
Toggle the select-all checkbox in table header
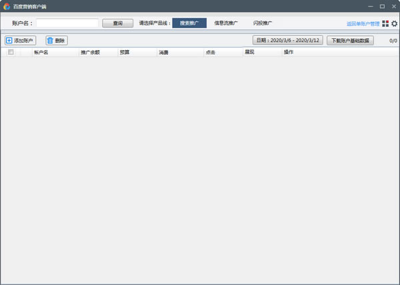pos(11,52)
